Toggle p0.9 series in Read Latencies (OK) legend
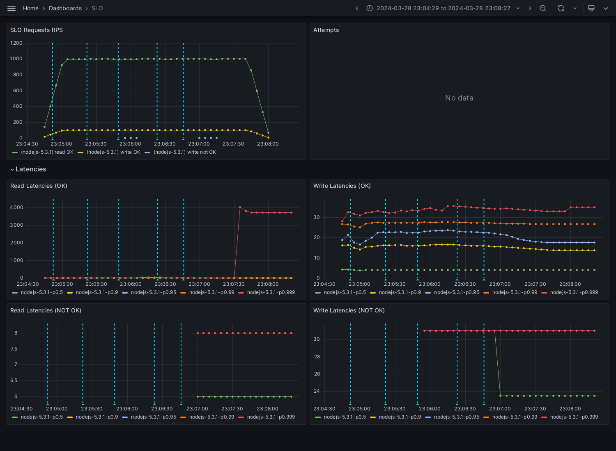Viewport: 616px width, 451px height. pos(97,292)
